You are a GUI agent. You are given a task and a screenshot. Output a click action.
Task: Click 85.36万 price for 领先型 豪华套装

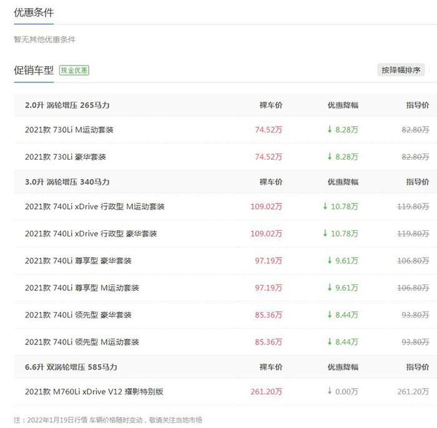pos(268,315)
